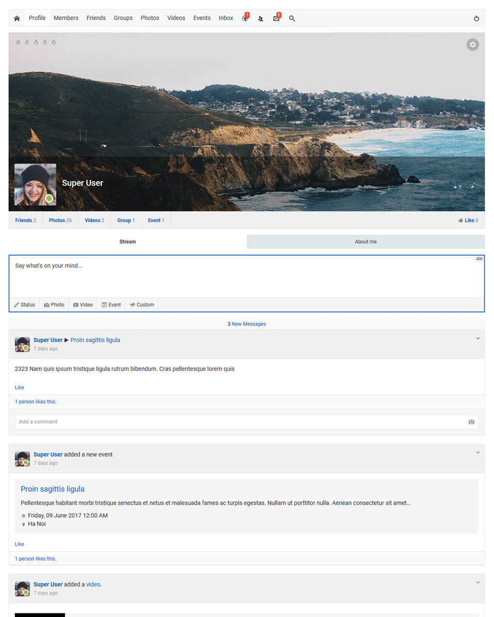
Task: Open the Group 1 counter link
Action: (x=126, y=221)
